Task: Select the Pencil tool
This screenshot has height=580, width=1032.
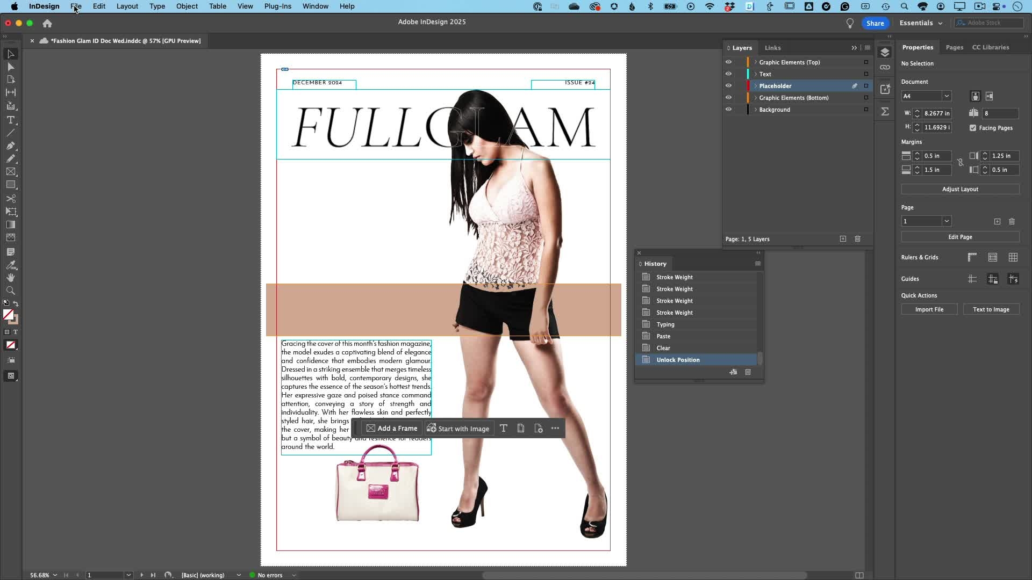Action: (11, 158)
